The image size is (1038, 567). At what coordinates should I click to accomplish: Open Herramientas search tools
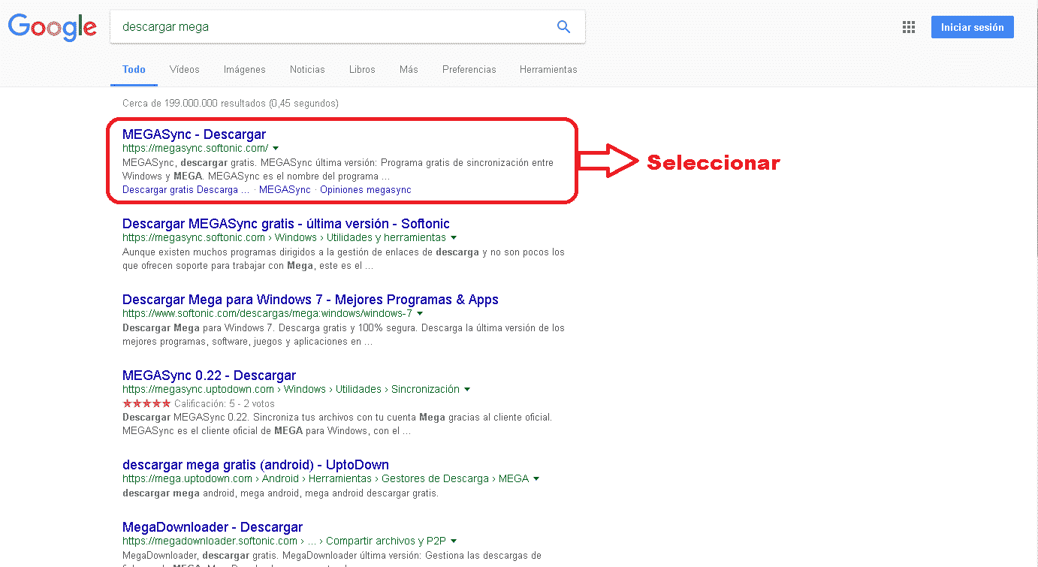548,69
